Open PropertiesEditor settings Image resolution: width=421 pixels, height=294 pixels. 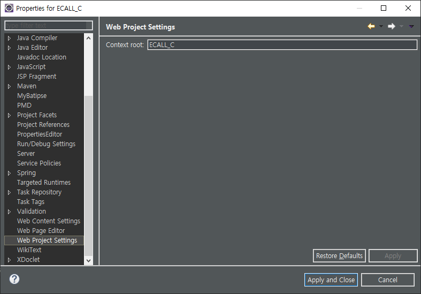tap(40, 134)
